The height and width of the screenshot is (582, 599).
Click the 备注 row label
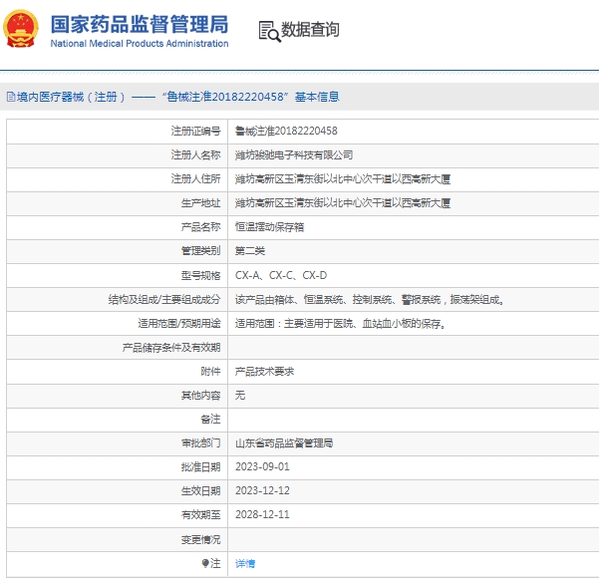pyautogui.click(x=210, y=420)
